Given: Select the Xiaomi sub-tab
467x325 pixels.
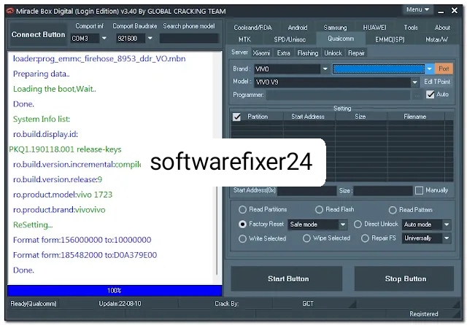Looking at the screenshot, I should (x=261, y=53).
